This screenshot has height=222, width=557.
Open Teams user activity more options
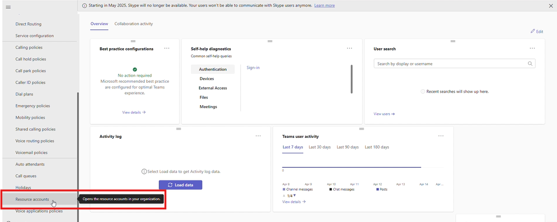(441, 136)
